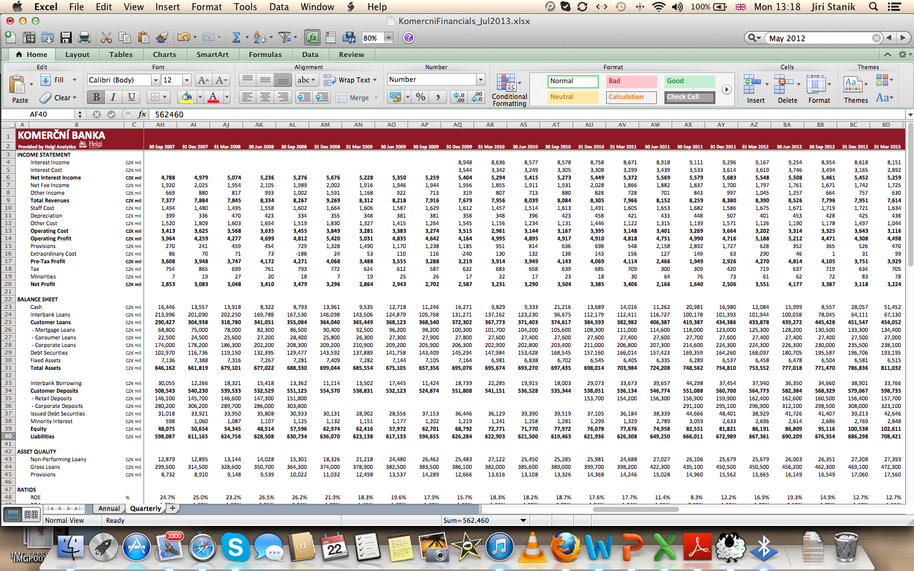914x571 pixels.
Task: Click the red font color A
Action: tap(213, 97)
